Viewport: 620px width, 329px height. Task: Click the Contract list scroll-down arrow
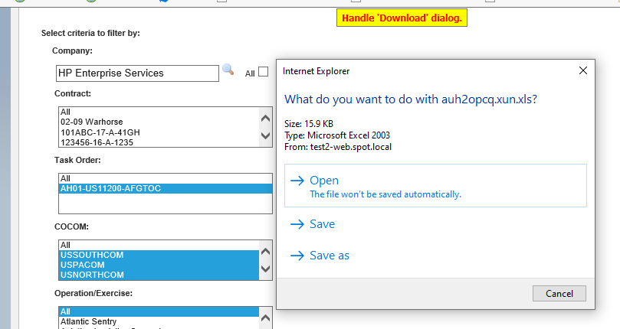pos(266,136)
